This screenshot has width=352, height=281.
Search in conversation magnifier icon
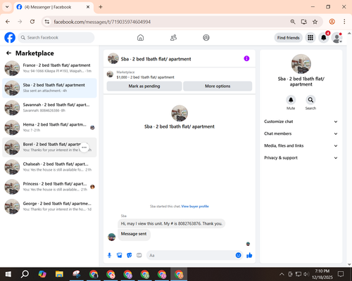tap(310, 100)
